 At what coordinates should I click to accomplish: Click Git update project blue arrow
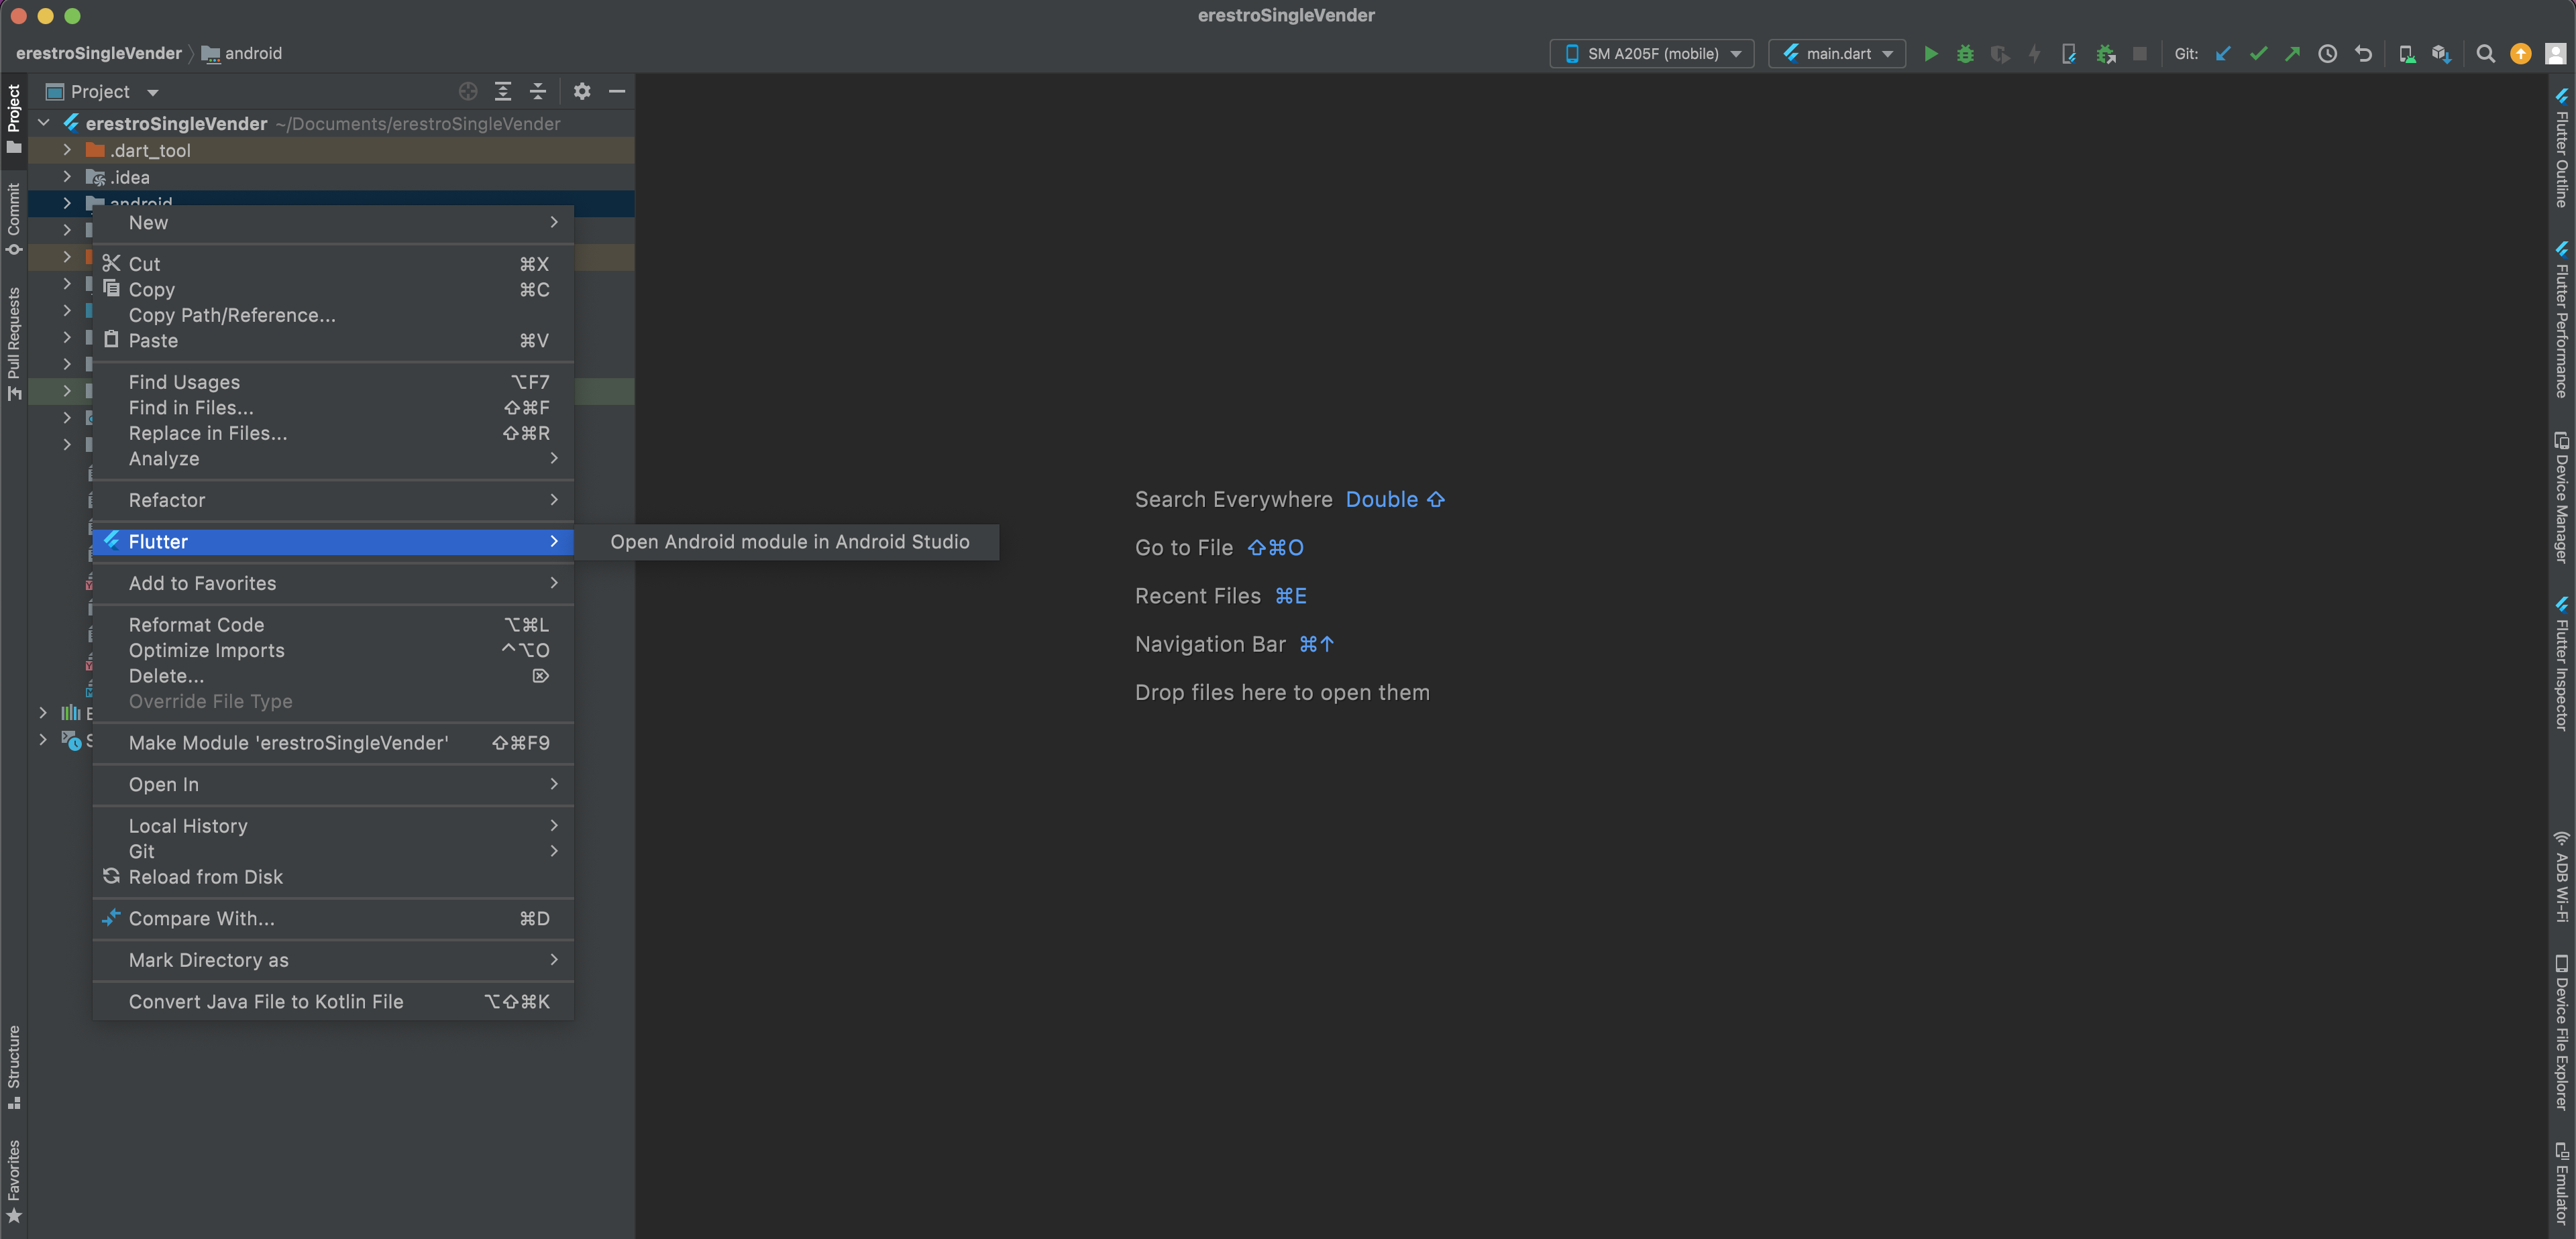pyautogui.click(x=2222, y=54)
